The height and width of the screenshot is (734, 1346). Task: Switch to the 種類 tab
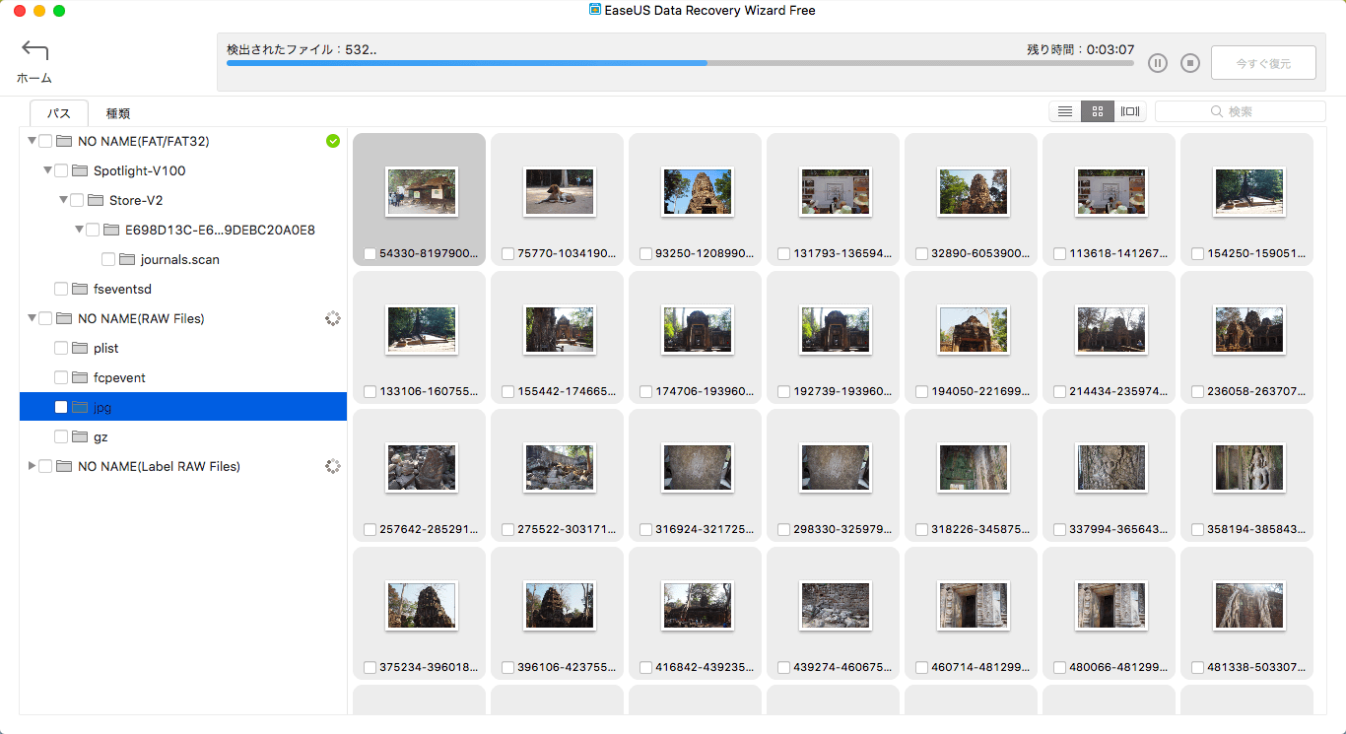[x=118, y=113]
